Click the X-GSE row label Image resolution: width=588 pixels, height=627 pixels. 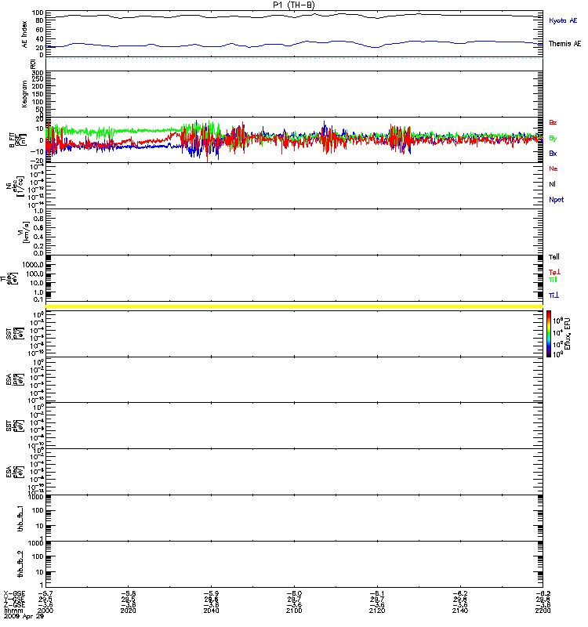coord(14,594)
